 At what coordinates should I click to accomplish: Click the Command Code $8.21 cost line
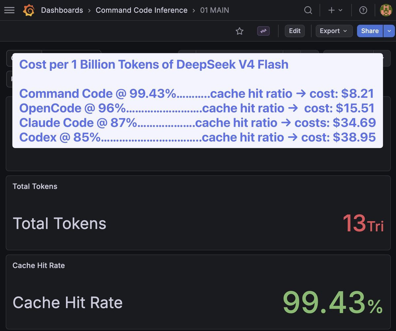pos(196,93)
